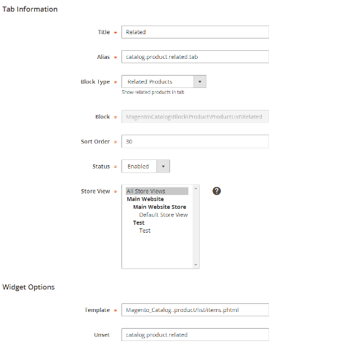The height and width of the screenshot is (352, 354).
Task: Click the Unset input field
Action: point(195,335)
